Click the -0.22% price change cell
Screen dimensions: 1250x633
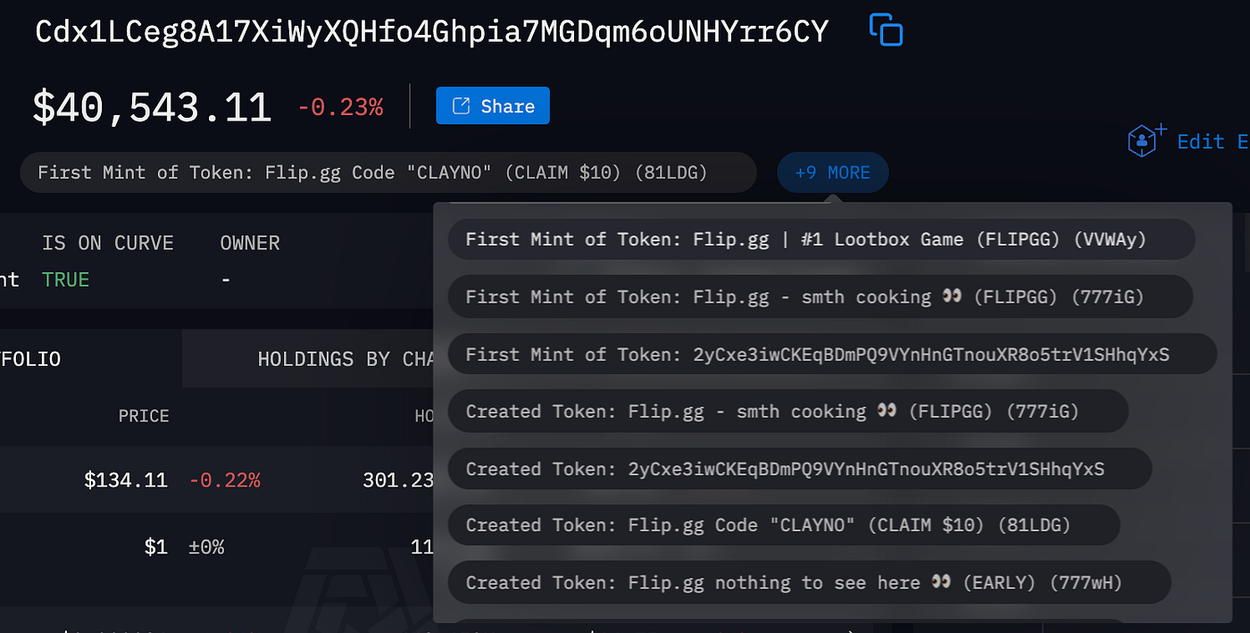click(225, 480)
